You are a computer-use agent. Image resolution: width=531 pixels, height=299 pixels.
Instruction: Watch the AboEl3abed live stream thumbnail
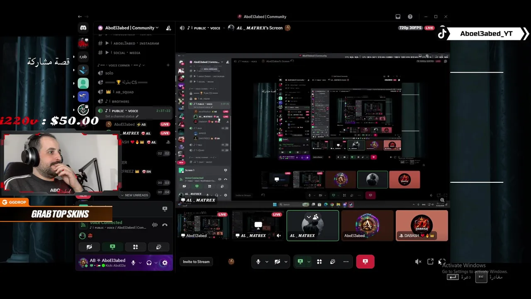[x=202, y=225]
